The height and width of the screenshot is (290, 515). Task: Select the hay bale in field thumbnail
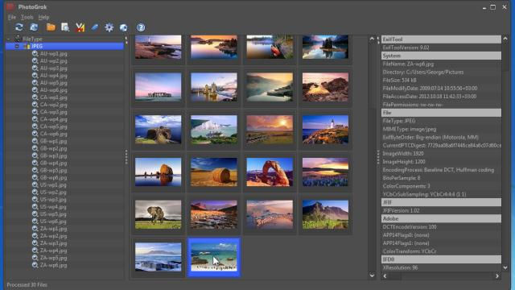(x=214, y=172)
